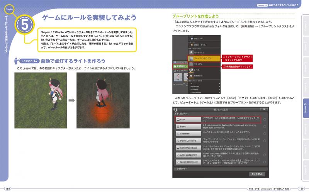Image resolution: width=309 pixels, height=195 pixels.
Task: Click the Chapter circle label at top left
Action: tap(9, 9)
